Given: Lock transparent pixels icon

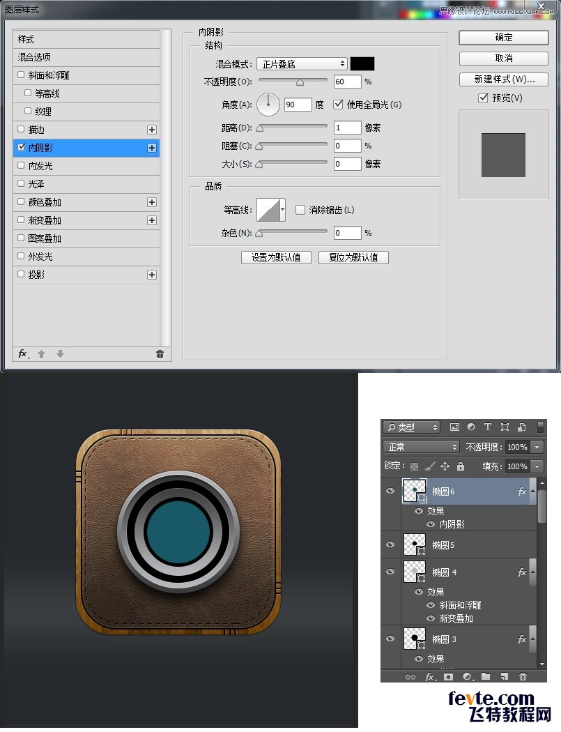Looking at the screenshot, I should [414, 466].
